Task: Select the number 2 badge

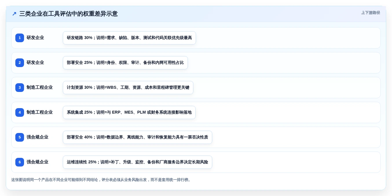Action: (x=20, y=63)
